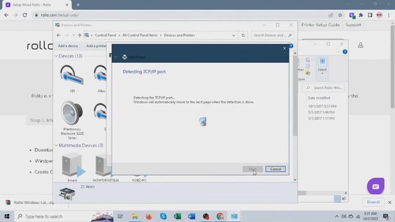Screen dimensions: 395x222
Task: Open Chrome extensions puzzle icon
Action: click(x=361, y=15)
